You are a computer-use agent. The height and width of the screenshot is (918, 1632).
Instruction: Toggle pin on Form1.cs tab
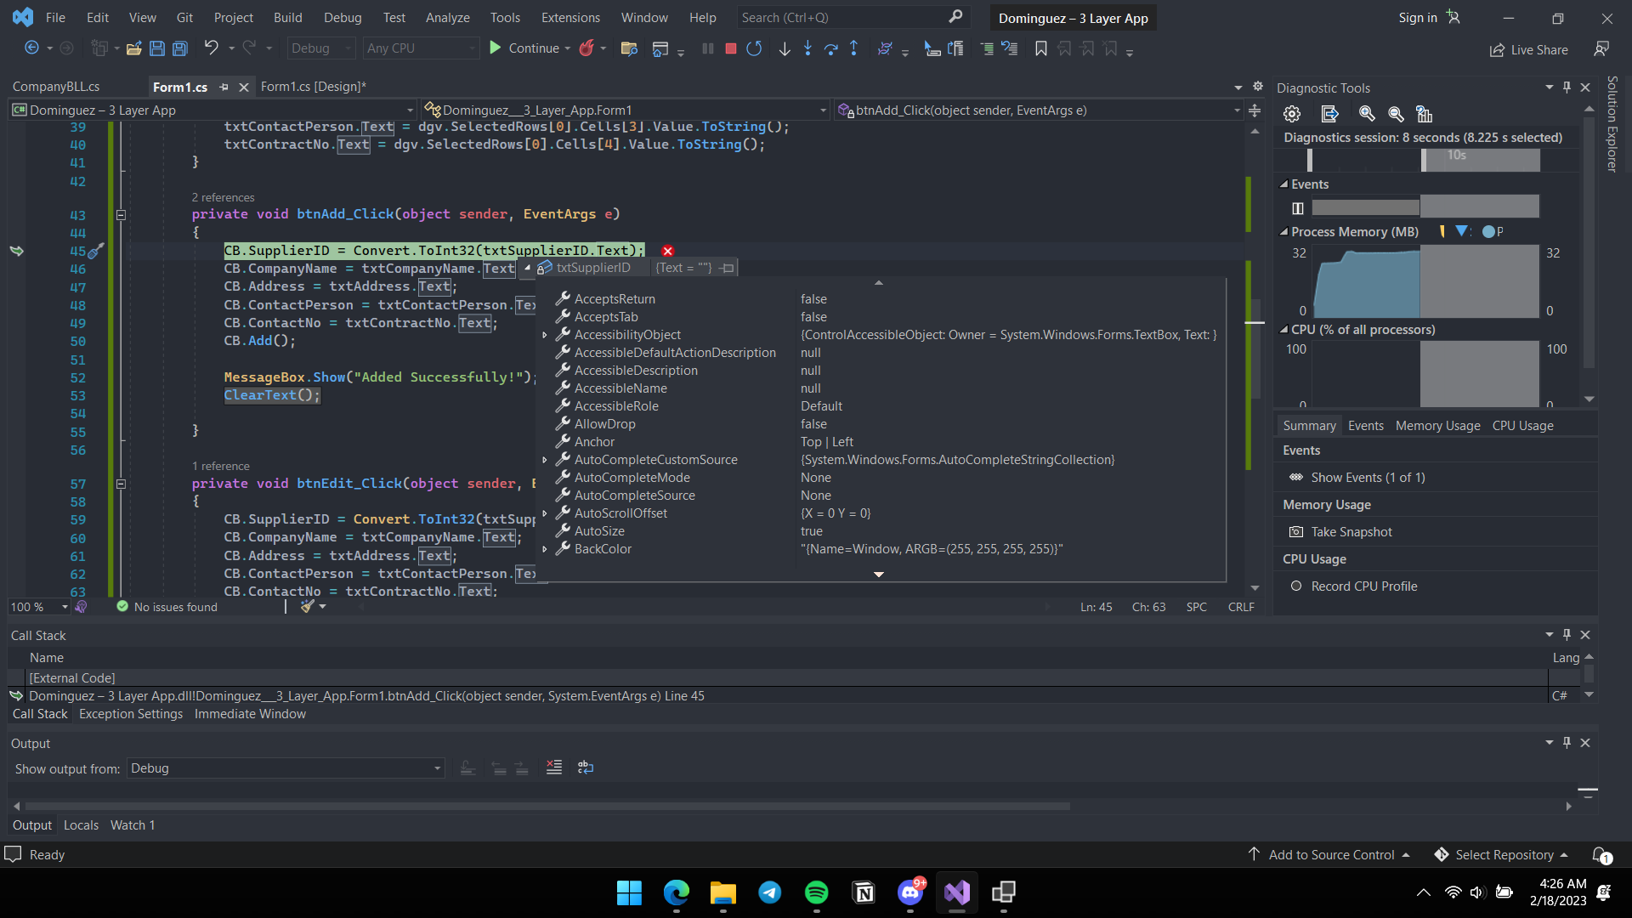point(224,87)
